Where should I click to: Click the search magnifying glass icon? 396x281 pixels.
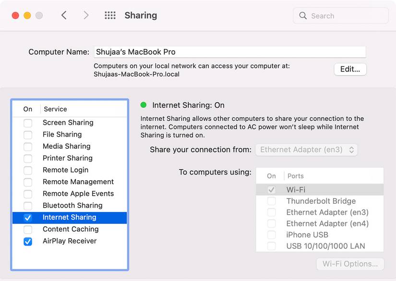pyautogui.click(x=303, y=15)
